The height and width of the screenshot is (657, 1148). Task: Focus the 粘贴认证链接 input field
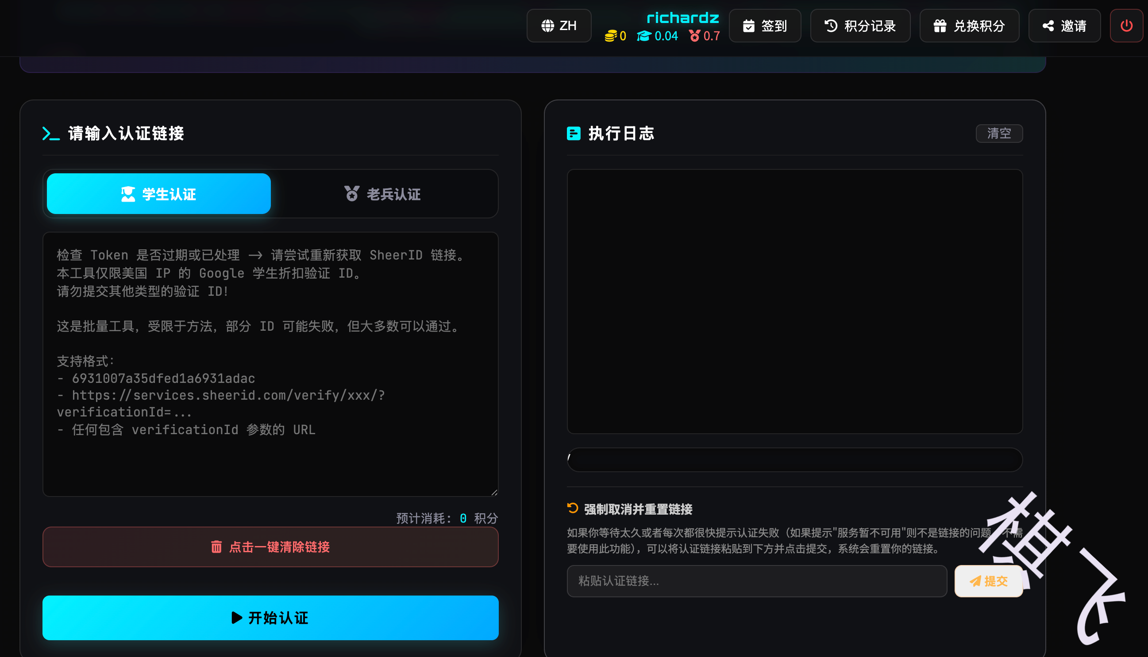coord(756,581)
